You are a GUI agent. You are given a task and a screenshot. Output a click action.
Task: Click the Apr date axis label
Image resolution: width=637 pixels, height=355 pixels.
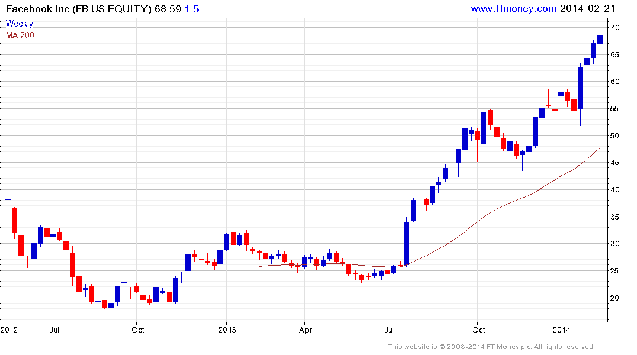pyautogui.click(x=305, y=330)
